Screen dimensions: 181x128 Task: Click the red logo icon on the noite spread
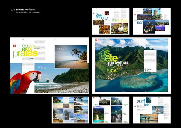[x=94, y=10]
